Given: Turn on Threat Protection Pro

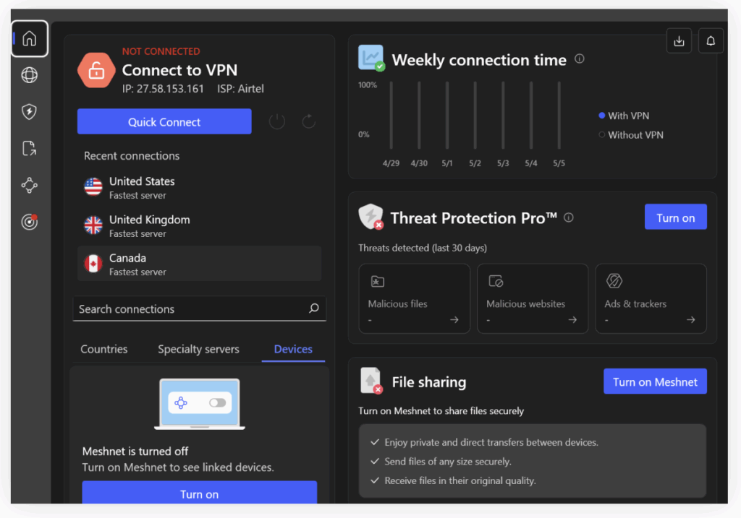Looking at the screenshot, I should click(x=675, y=217).
